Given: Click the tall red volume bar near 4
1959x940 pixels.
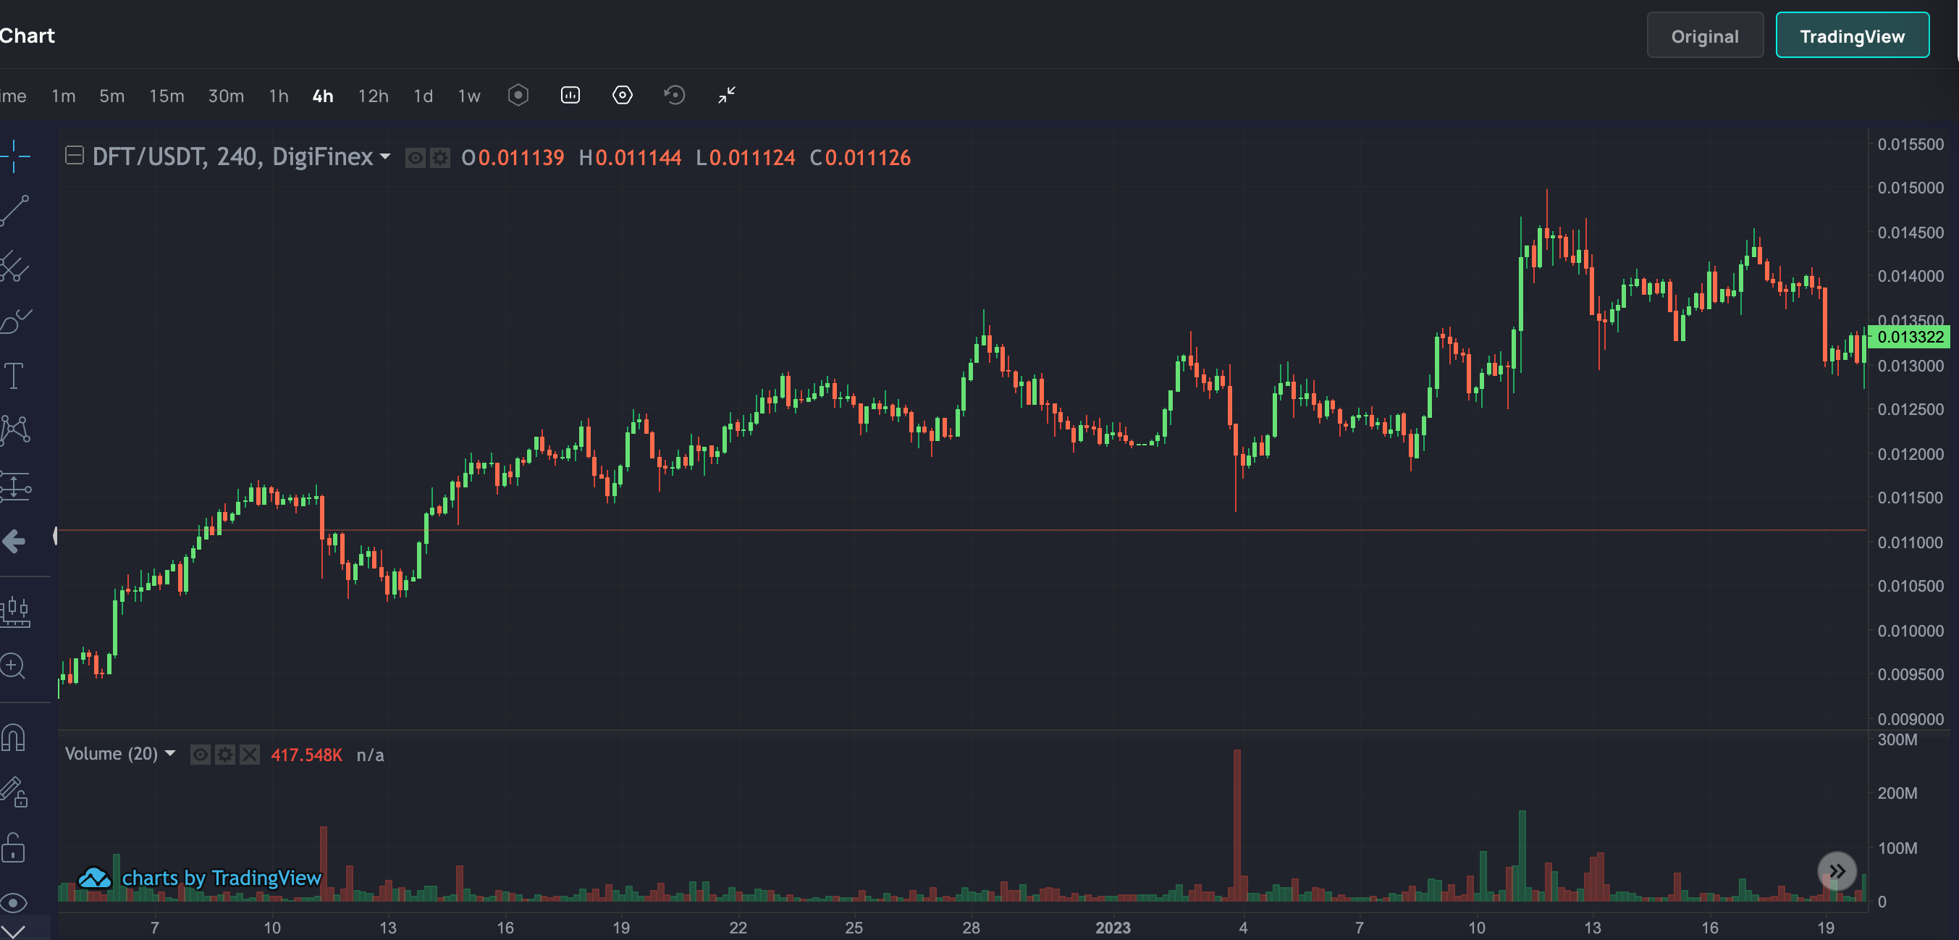Looking at the screenshot, I should (x=1237, y=826).
